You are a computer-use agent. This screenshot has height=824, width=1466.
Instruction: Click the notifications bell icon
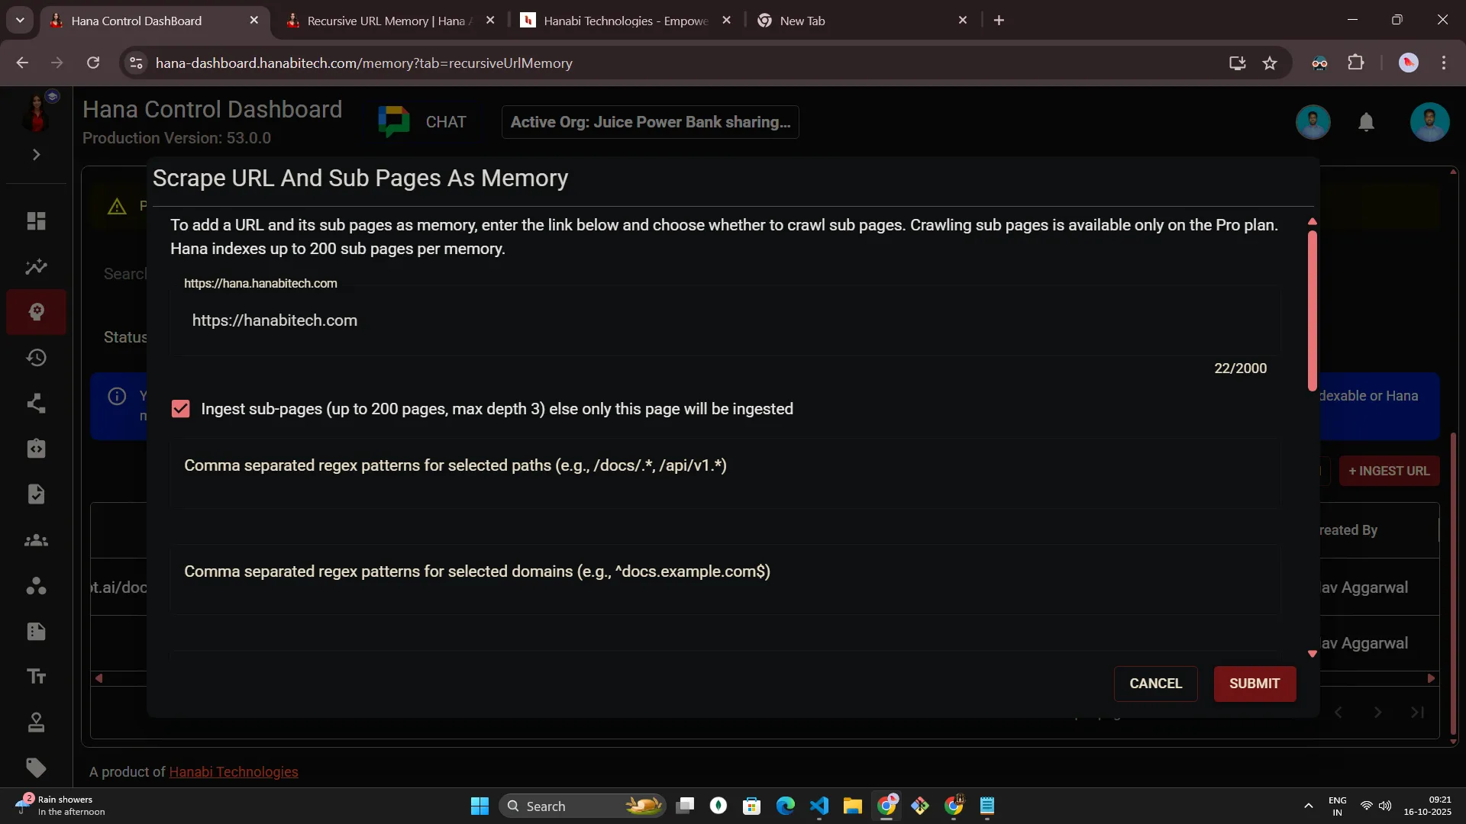coord(1366,122)
